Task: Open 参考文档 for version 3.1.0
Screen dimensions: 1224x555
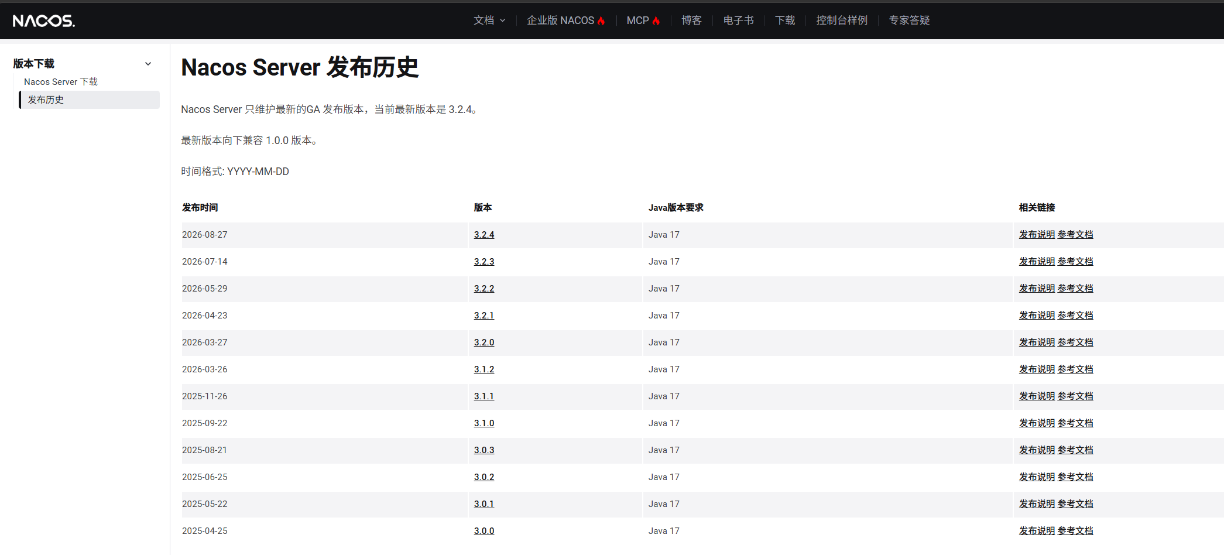Action: pyautogui.click(x=1075, y=423)
